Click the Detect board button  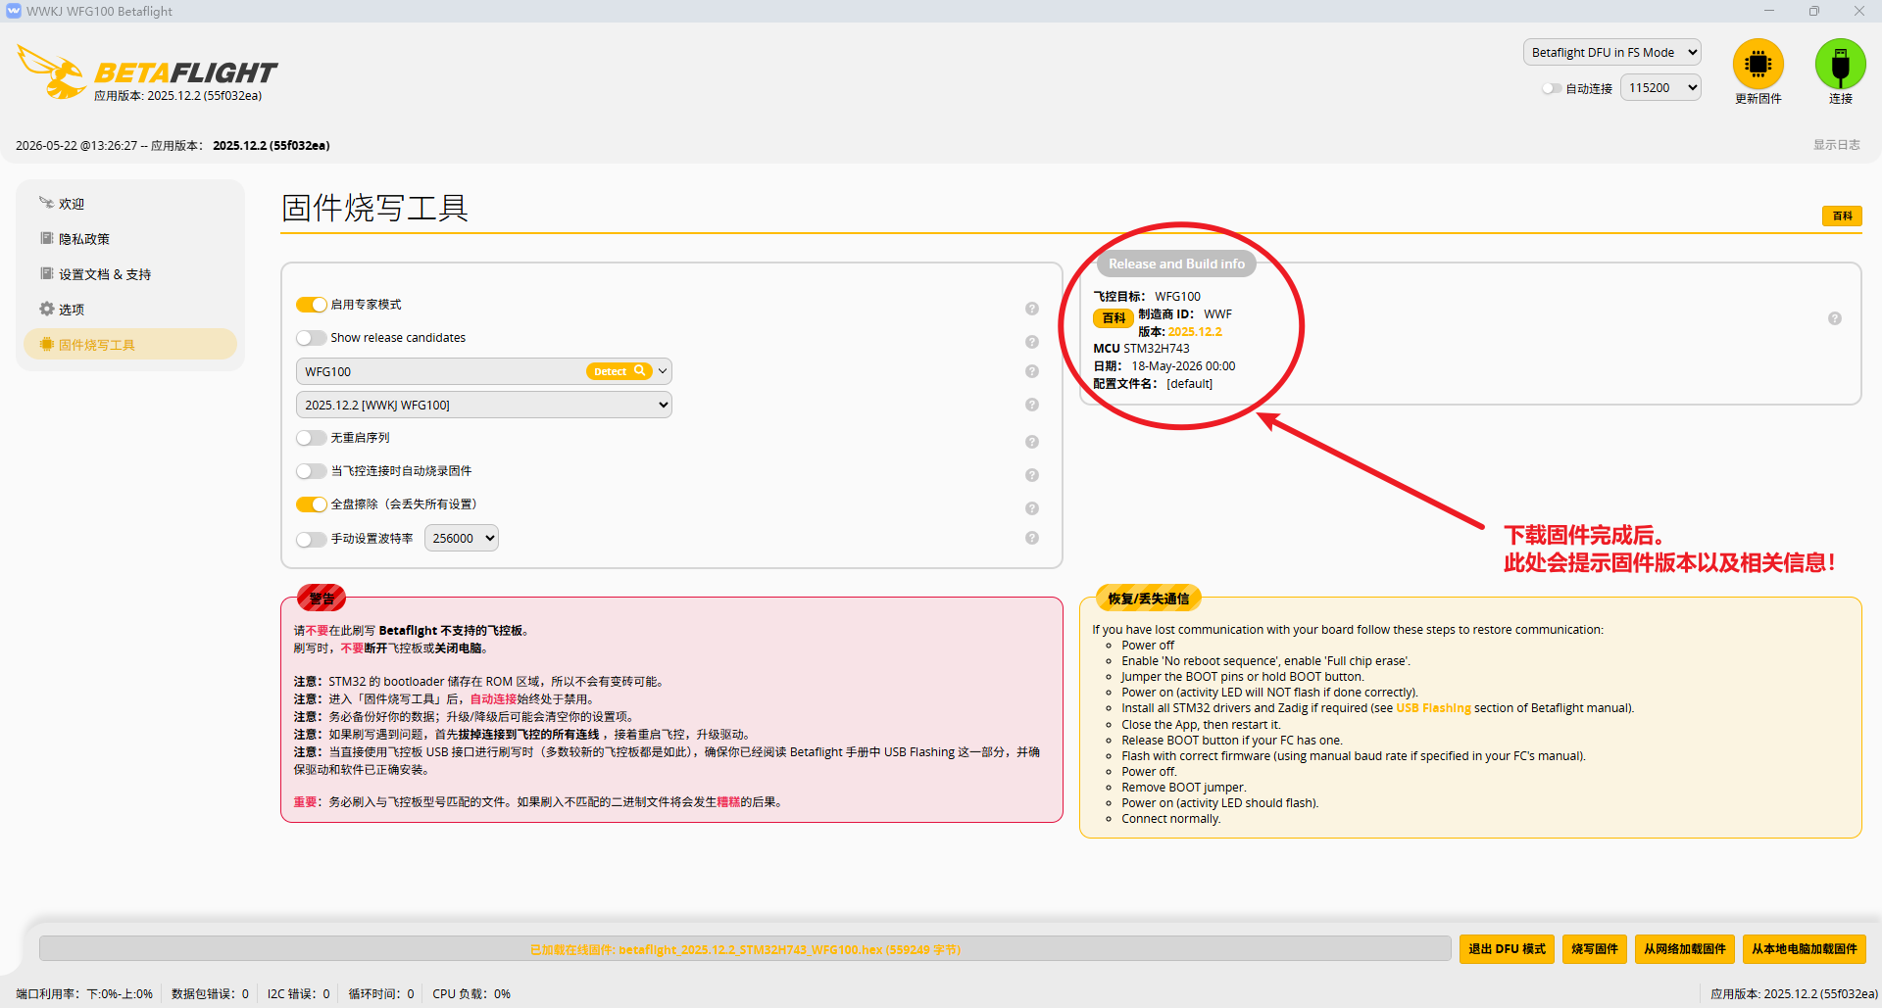[x=619, y=371]
